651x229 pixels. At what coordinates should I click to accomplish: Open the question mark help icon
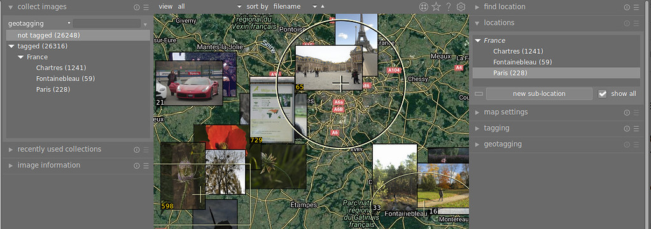[449, 6]
